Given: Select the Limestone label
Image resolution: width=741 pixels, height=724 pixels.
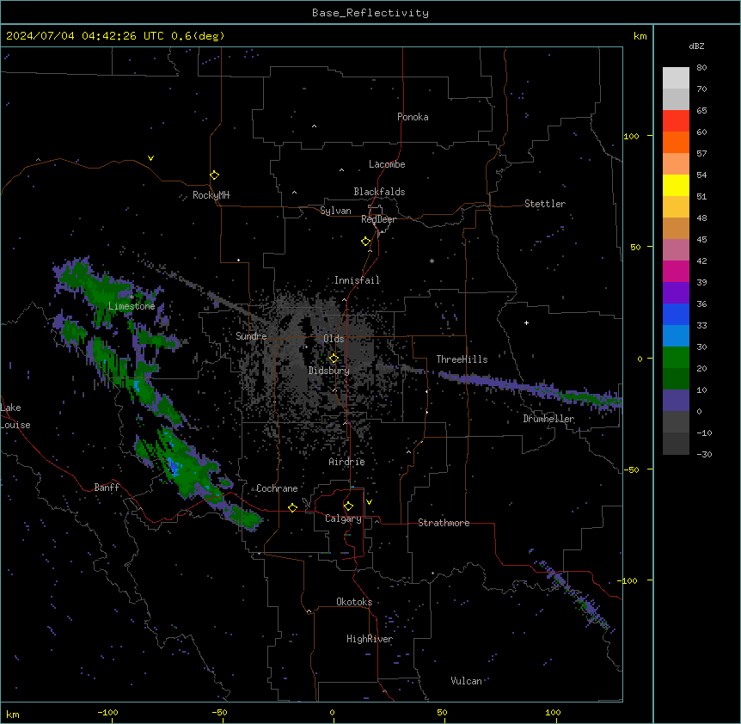Looking at the screenshot, I should click(x=132, y=306).
